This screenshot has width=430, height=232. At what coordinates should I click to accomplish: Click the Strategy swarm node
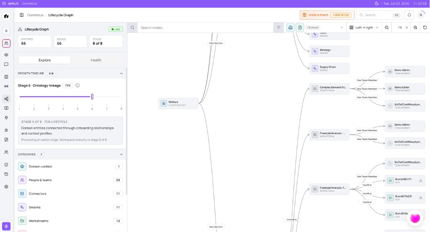click(329, 51)
